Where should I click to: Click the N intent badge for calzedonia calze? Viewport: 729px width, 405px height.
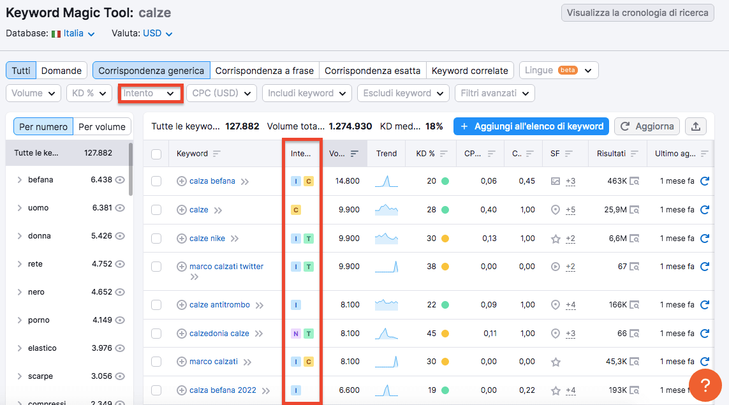(x=296, y=334)
